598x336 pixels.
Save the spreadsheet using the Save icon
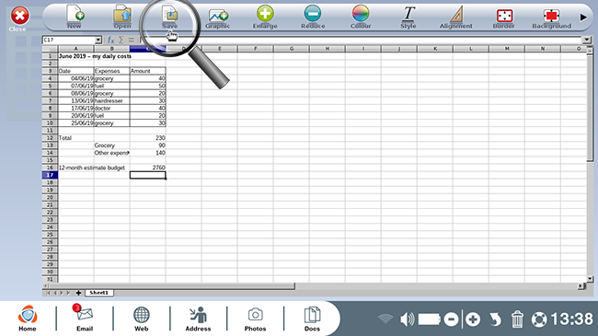click(170, 15)
